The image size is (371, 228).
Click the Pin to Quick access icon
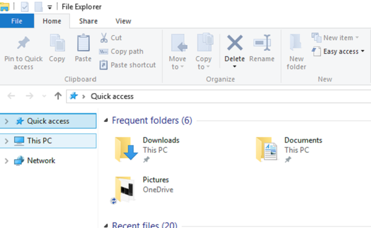pos(23,43)
